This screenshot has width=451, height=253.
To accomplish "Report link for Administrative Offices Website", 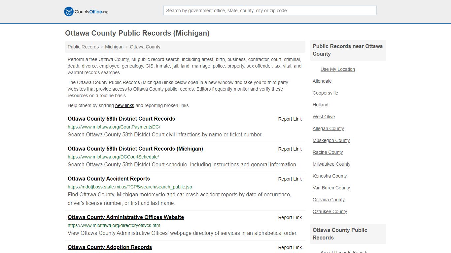I will pyautogui.click(x=290, y=217).
